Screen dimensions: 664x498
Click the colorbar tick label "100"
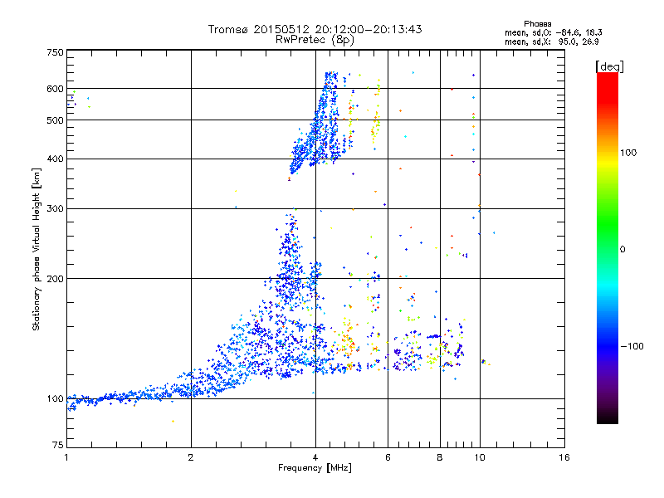tap(628, 153)
